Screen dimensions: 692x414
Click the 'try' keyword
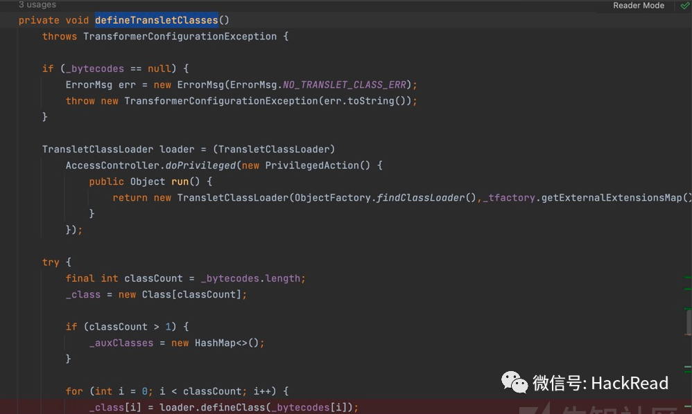point(51,262)
